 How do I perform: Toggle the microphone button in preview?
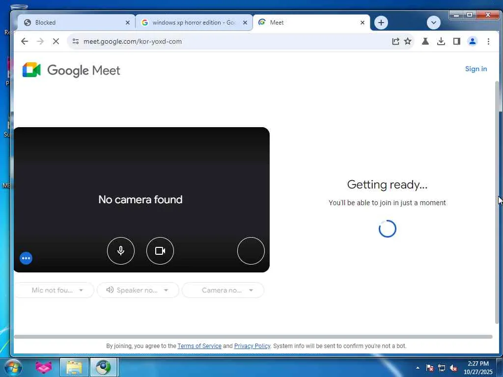[121, 251]
